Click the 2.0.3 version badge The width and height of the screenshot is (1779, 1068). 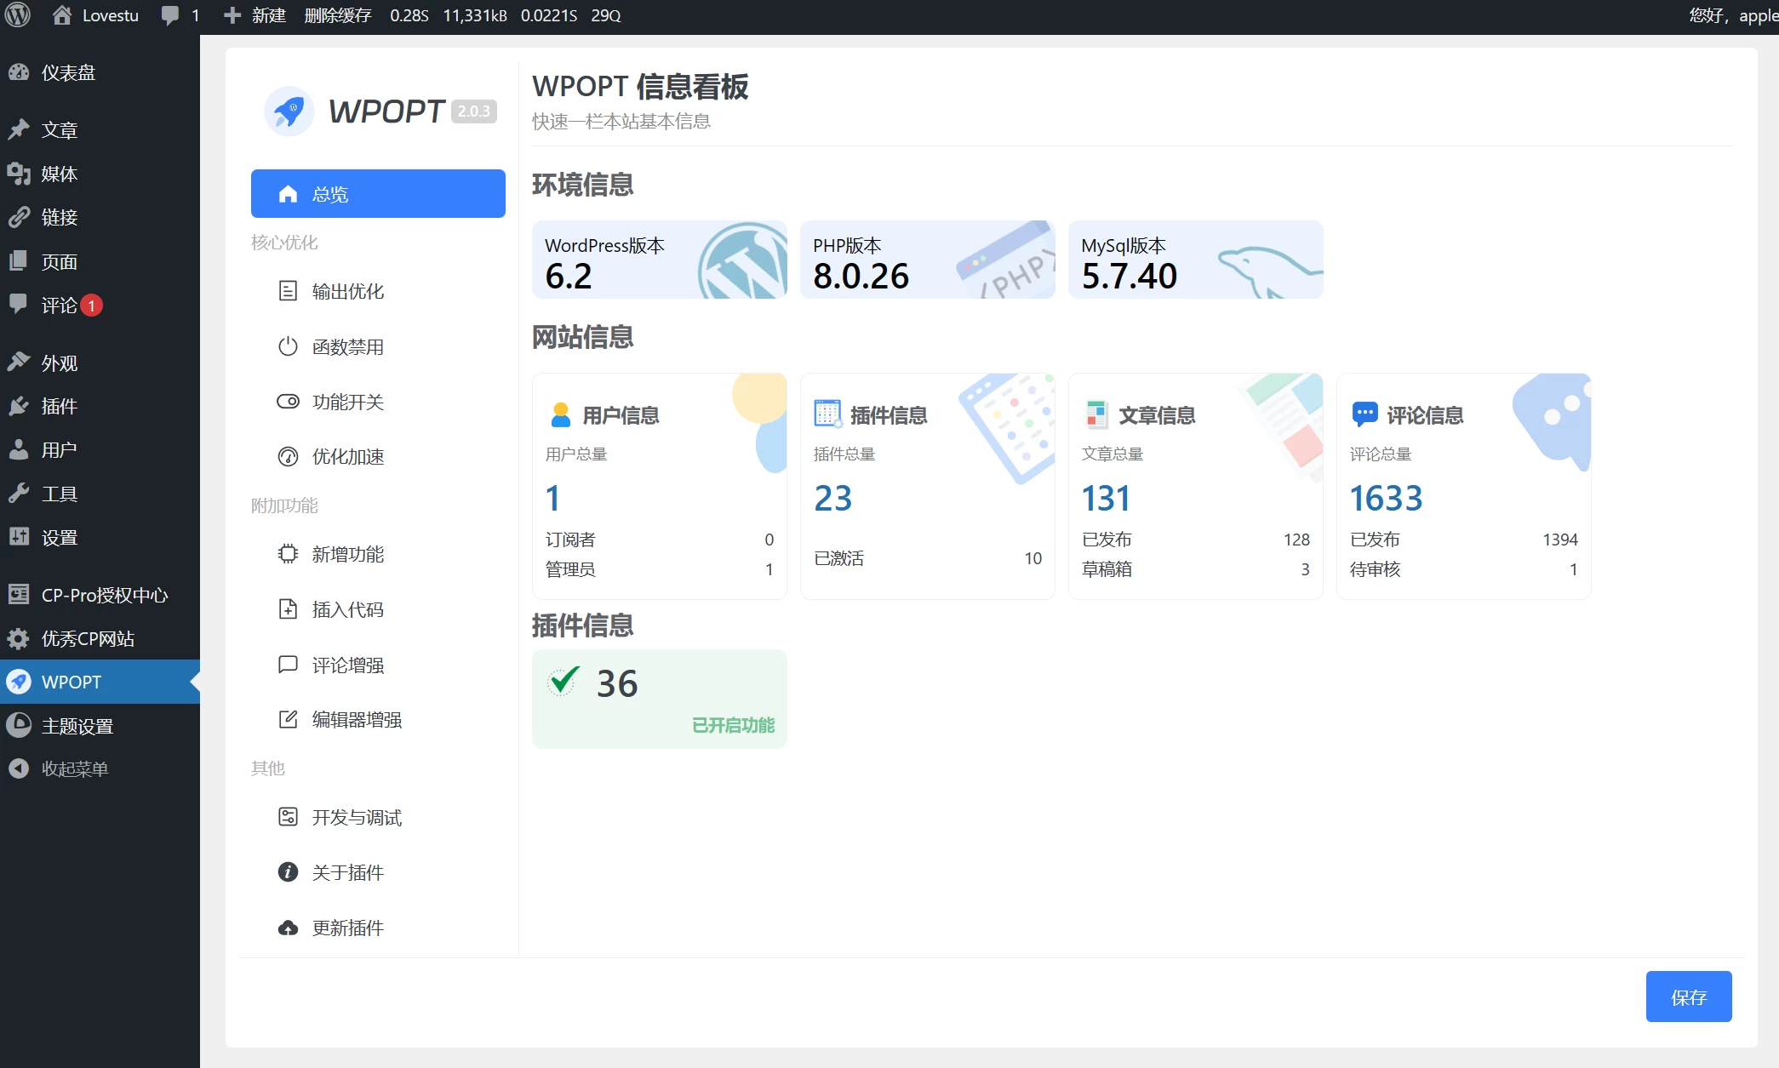tap(474, 111)
